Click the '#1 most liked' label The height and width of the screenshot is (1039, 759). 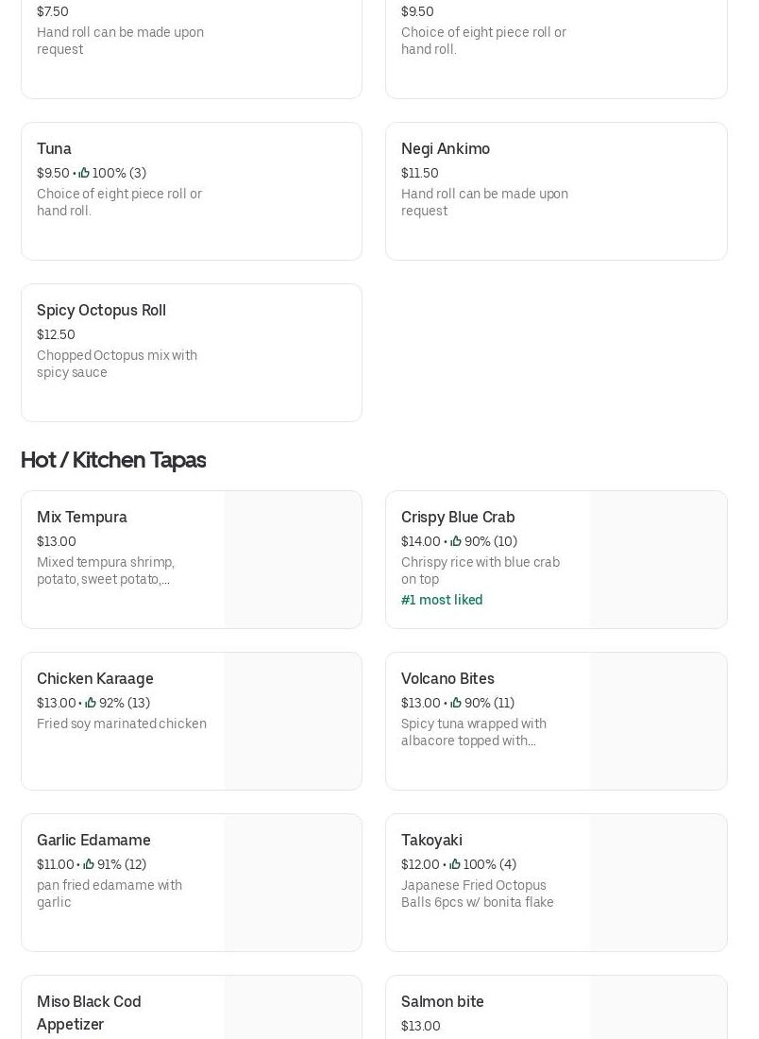[442, 600]
